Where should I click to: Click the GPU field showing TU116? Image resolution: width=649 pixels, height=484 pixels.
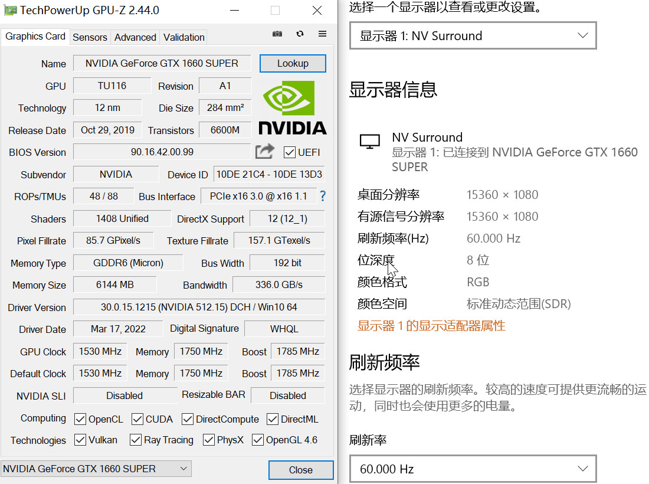(x=112, y=86)
